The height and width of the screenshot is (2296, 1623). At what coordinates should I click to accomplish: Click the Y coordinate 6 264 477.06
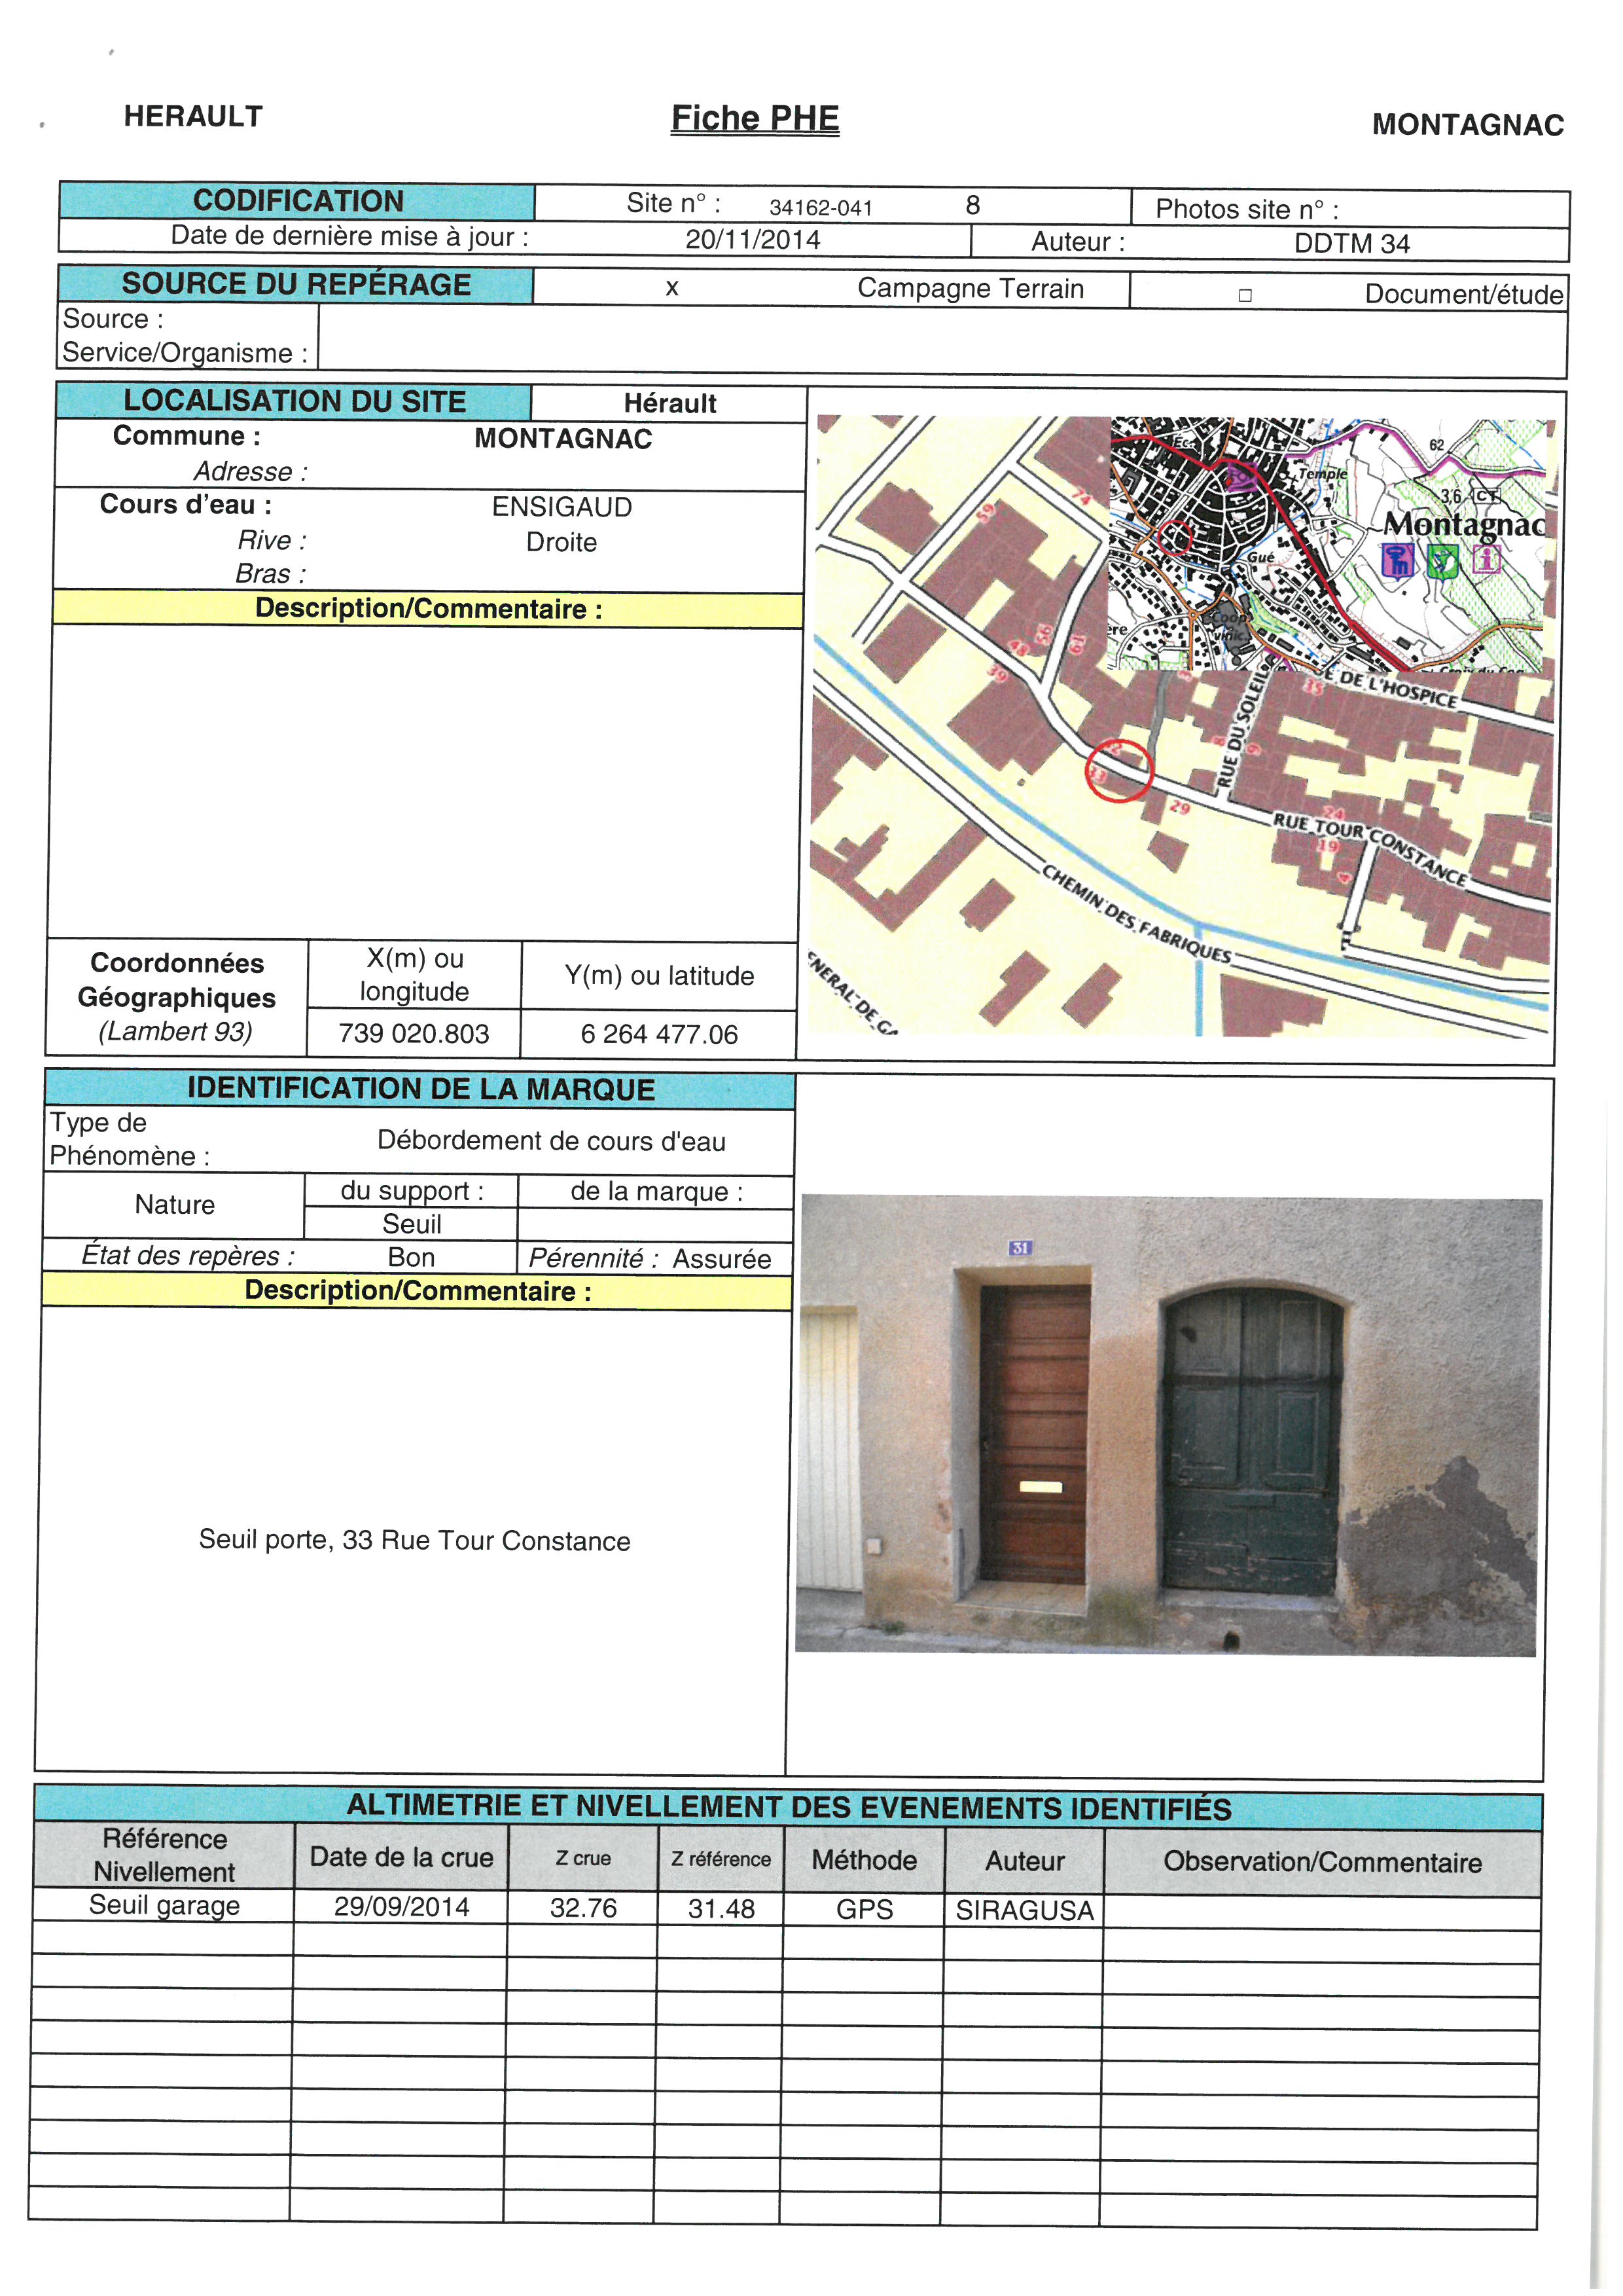click(x=658, y=1034)
